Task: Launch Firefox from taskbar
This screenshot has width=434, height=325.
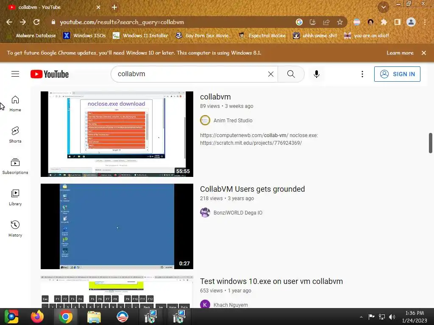Action: 37,317
